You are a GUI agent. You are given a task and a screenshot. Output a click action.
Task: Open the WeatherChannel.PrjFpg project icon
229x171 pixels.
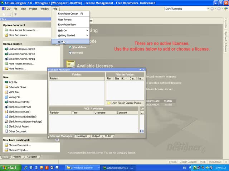click(x=6, y=59)
